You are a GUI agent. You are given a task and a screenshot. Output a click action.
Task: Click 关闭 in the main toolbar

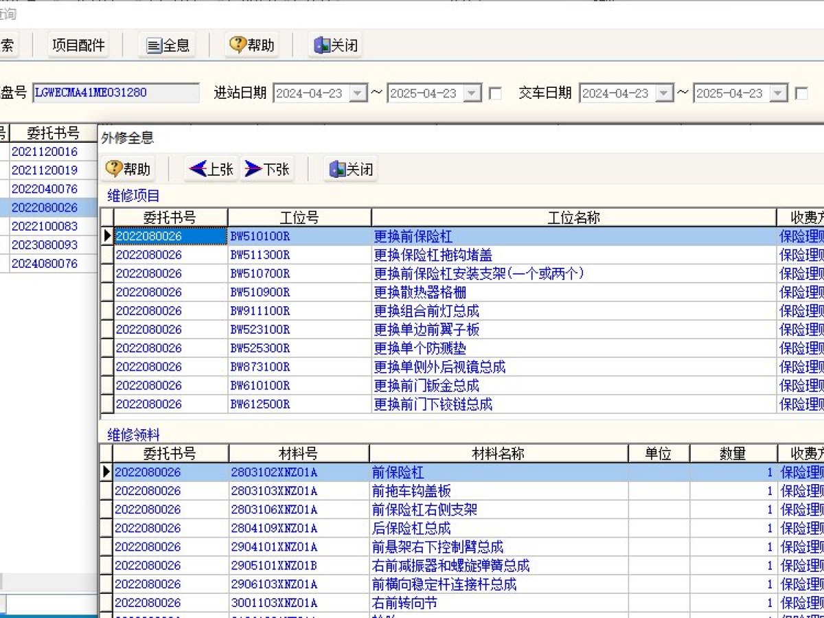(336, 45)
